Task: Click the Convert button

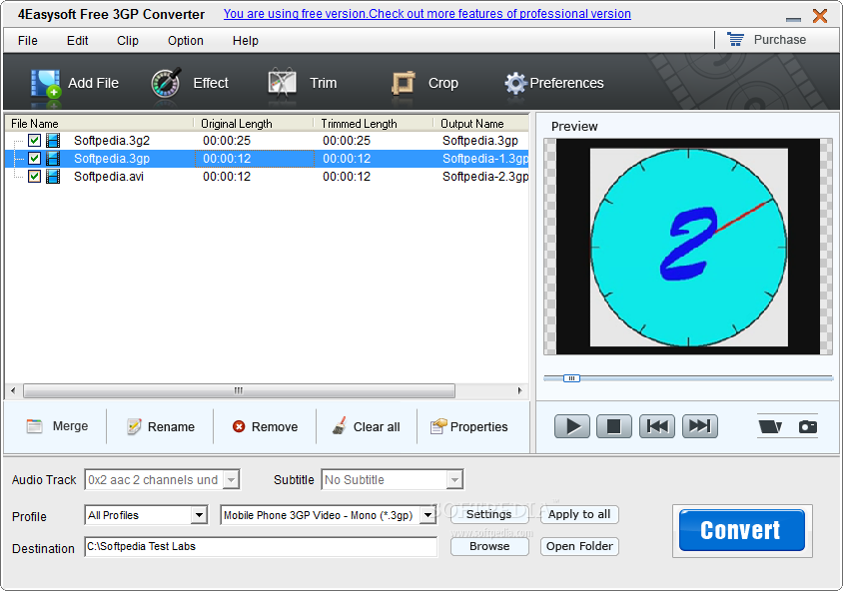Action: point(742,530)
